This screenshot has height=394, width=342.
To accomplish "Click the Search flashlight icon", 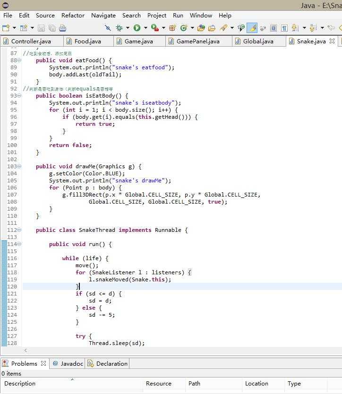I will 223,28.
